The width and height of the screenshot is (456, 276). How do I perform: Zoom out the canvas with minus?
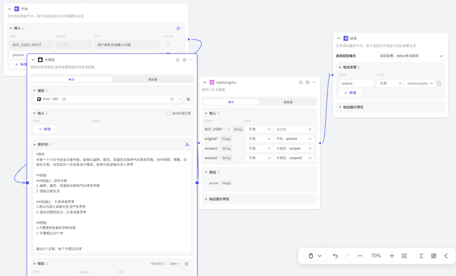coord(360,256)
